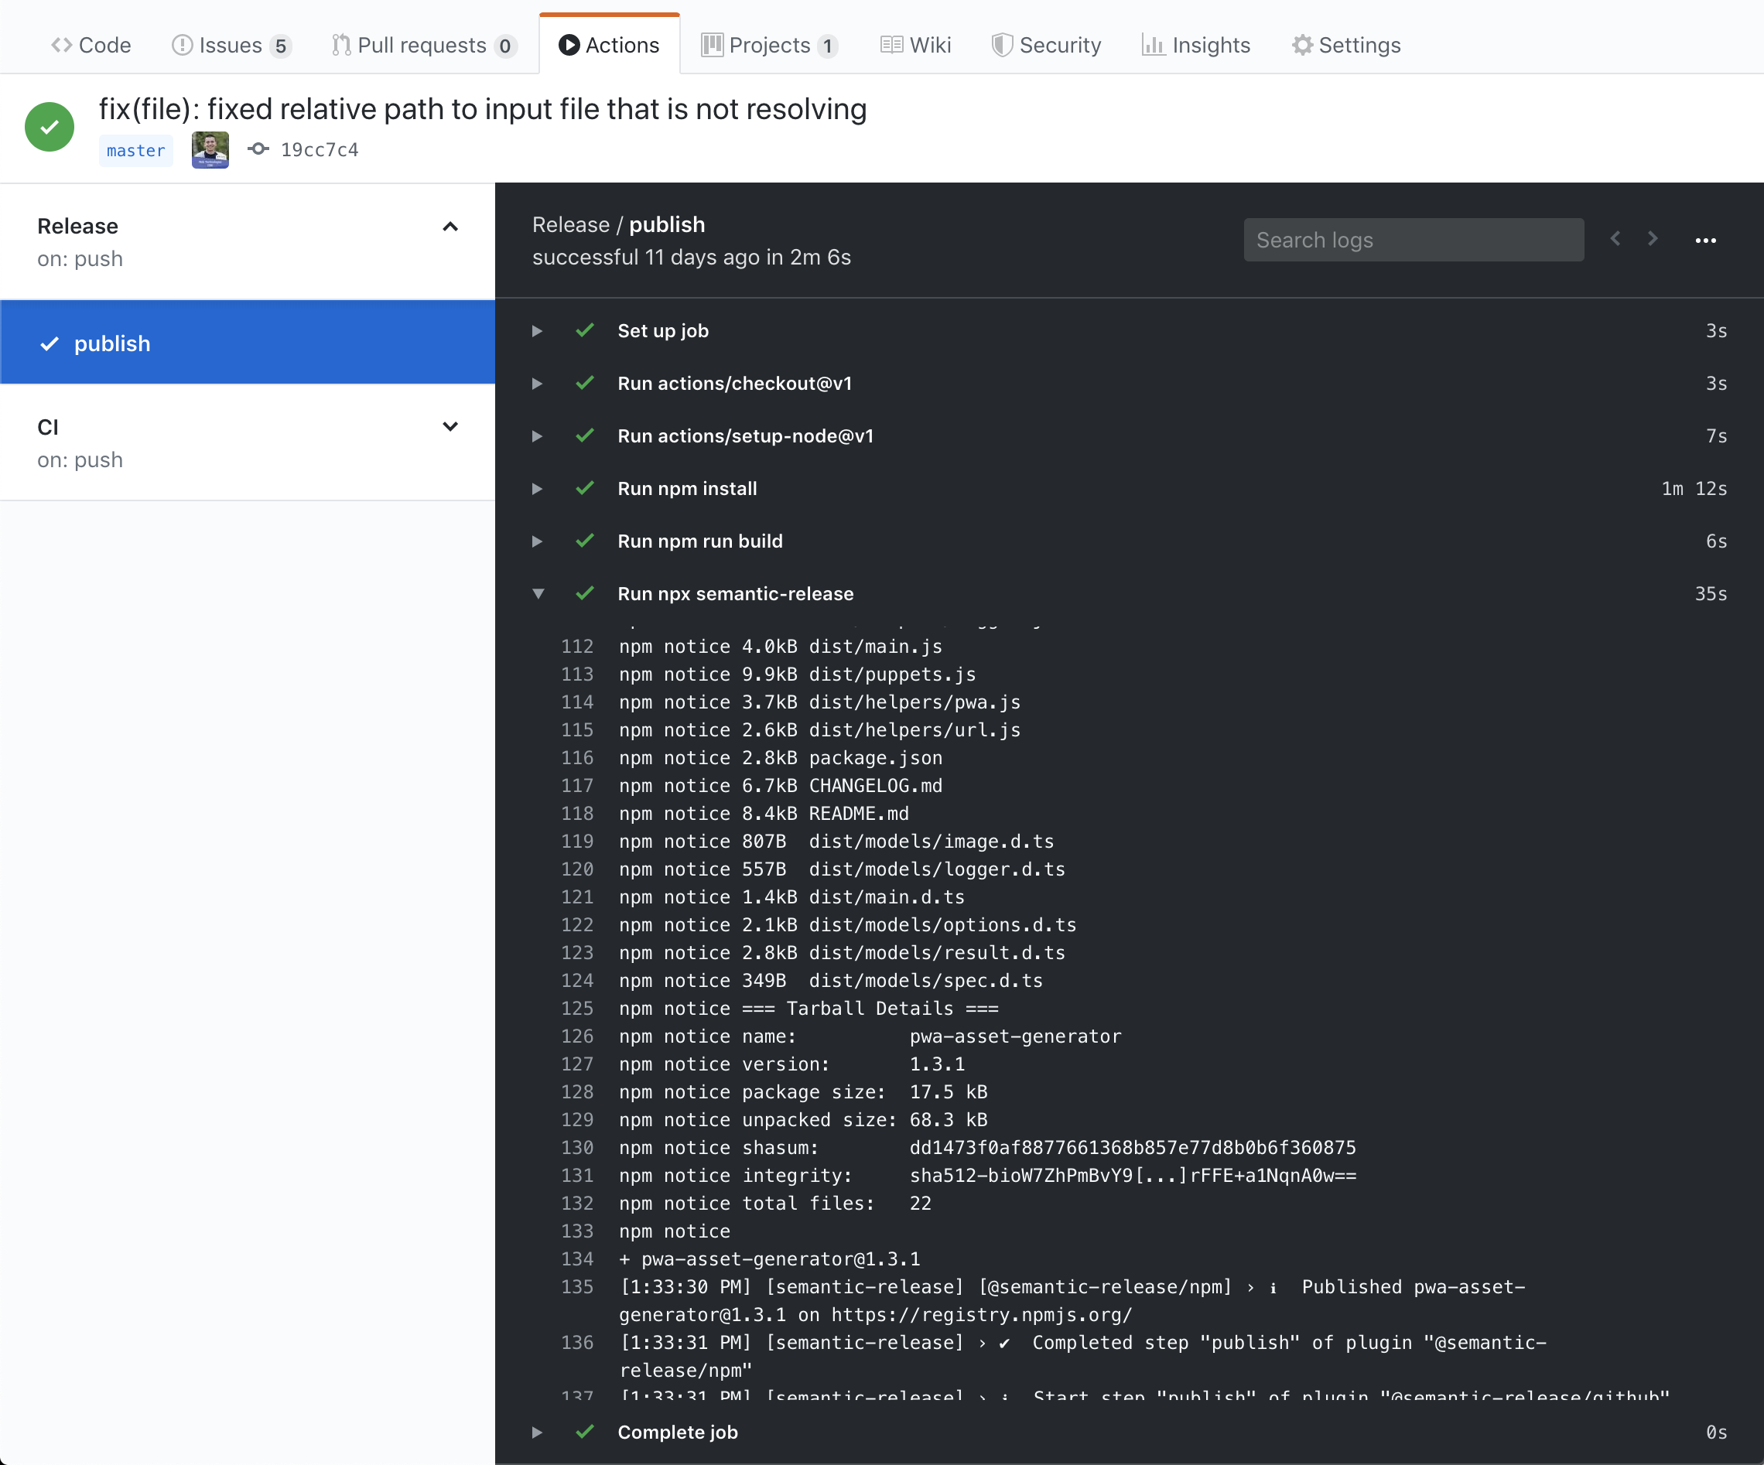Click the three-dots log options icon
1764x1465 pixels.
pos(1704,241)
